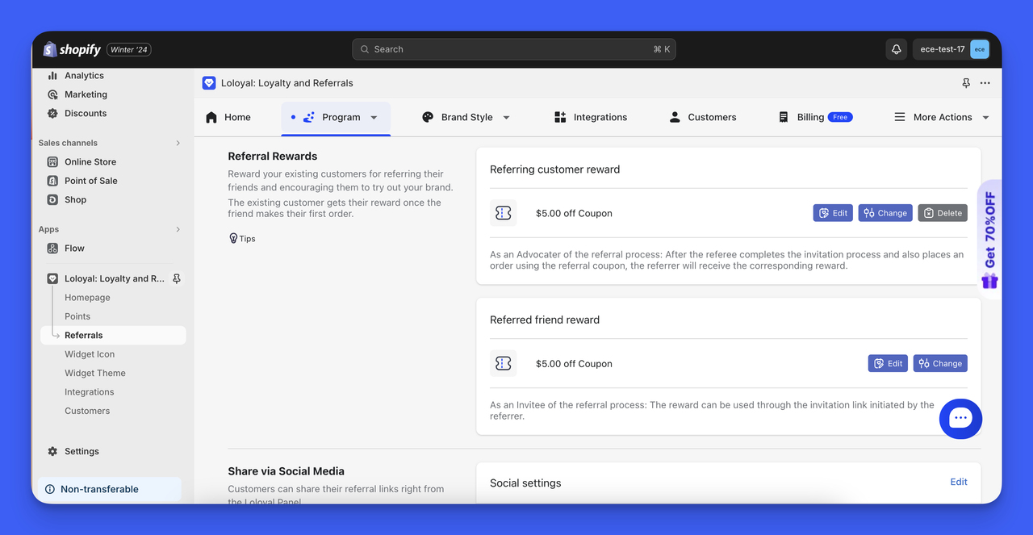Click the Free plan badge

tap(840, 117)
